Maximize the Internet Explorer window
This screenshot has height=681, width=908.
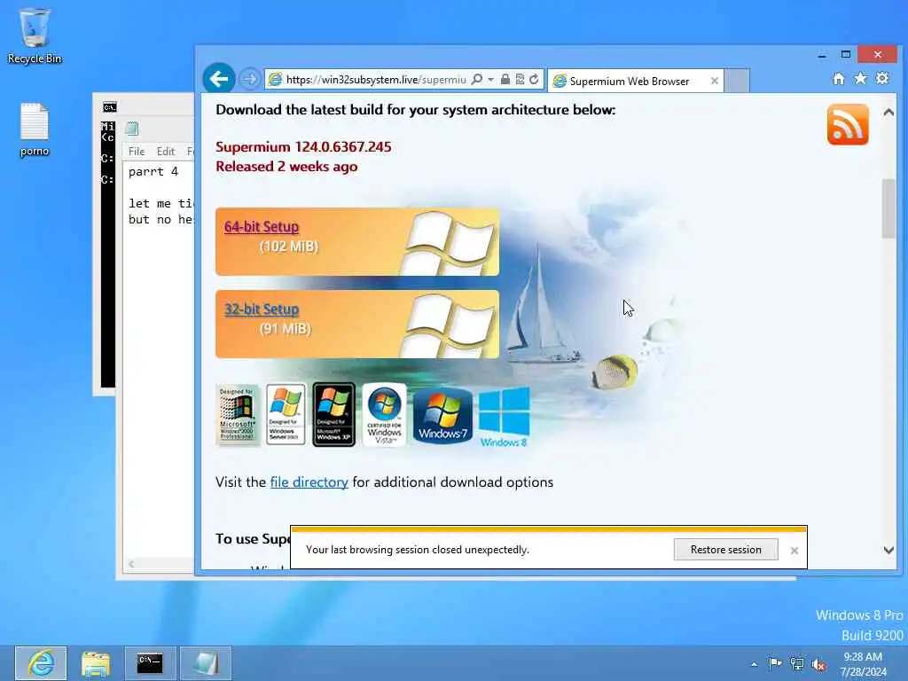pos(845,54)
